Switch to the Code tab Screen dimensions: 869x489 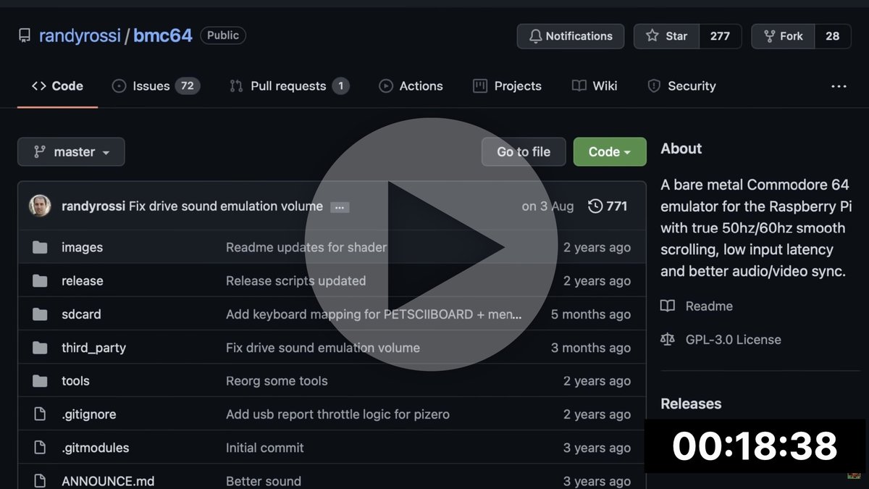pyautogui.click(x=57, y=85)
